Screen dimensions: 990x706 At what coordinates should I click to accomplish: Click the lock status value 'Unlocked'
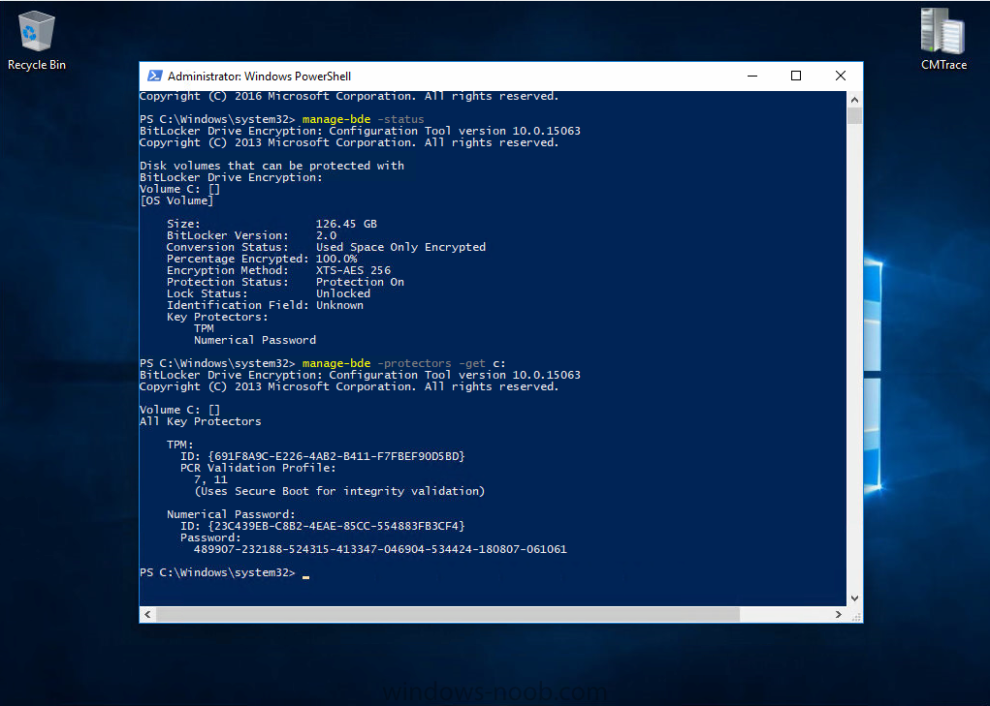tap(343, 293)
